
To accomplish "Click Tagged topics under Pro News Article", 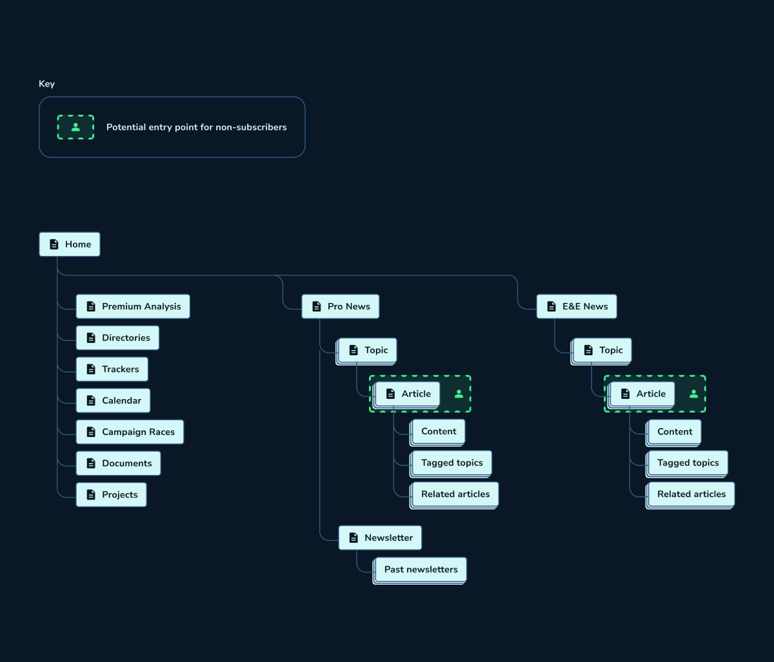I will (451, 463).
